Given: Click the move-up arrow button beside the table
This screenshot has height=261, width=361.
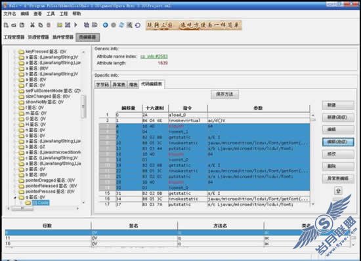Looking at the screenshot, I should (x=338, y=191).
